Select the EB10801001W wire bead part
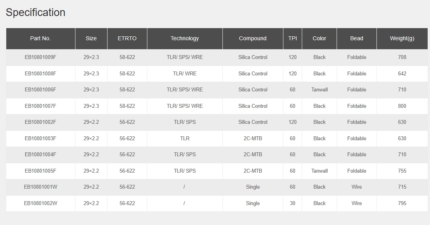The width and height of the screenshot is (430, 225). tap(41, 187)
